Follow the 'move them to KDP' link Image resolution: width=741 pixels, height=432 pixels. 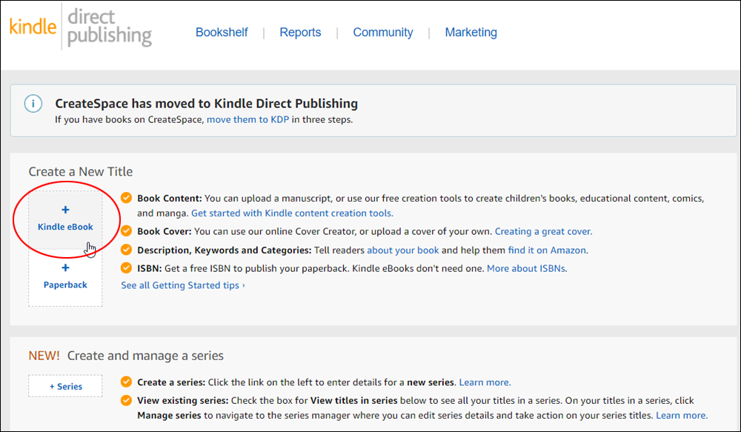247,119
